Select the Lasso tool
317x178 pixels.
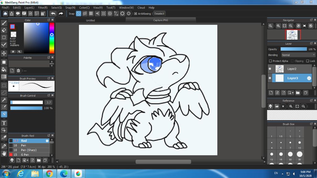coord(4,93)
